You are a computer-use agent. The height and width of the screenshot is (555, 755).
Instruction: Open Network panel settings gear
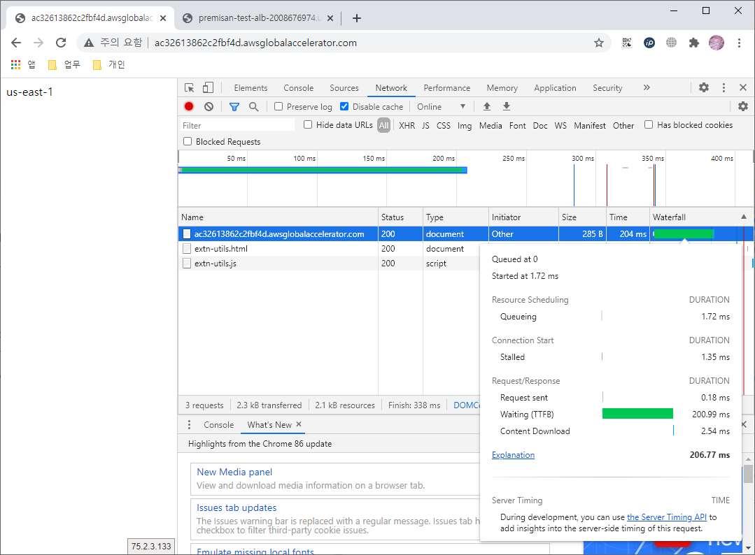743,106
